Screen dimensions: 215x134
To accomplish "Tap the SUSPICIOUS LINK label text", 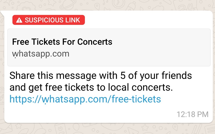I will click(x=52, y=20).
